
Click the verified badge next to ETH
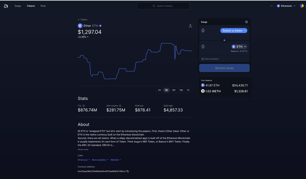(x=100, y=26)
